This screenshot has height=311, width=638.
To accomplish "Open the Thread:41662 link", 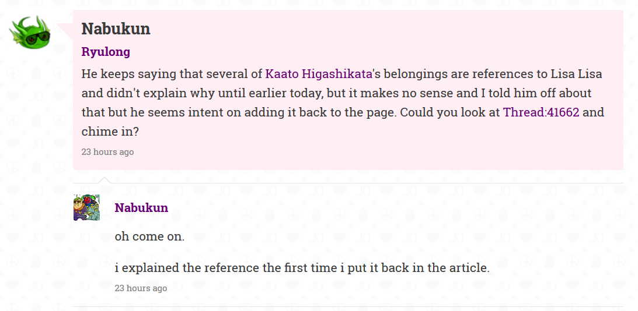I will [x=541, y=112].
